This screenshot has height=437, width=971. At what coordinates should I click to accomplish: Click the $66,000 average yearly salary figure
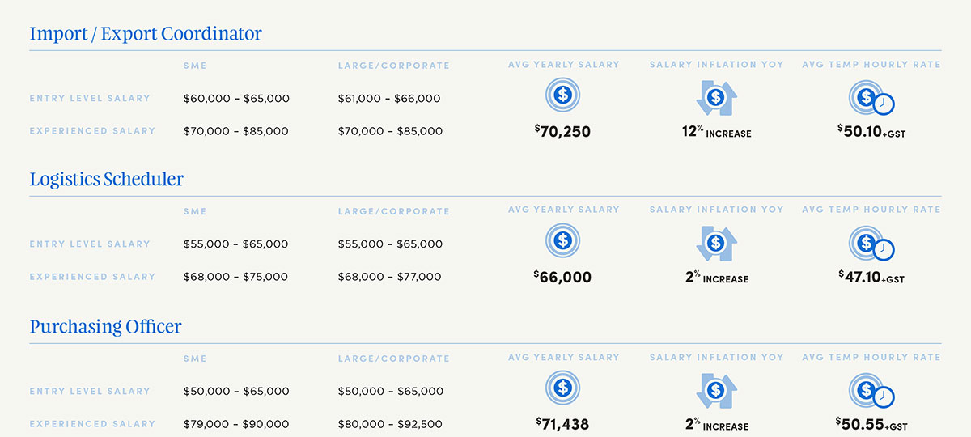click(x=562, y=277)
